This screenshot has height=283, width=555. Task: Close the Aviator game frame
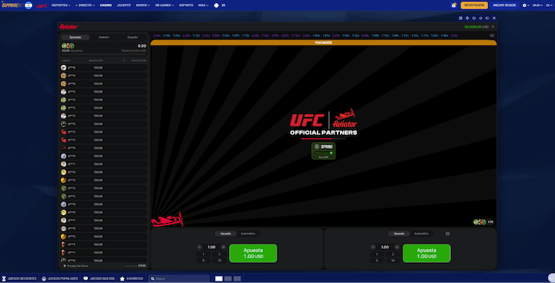(494, 18)
